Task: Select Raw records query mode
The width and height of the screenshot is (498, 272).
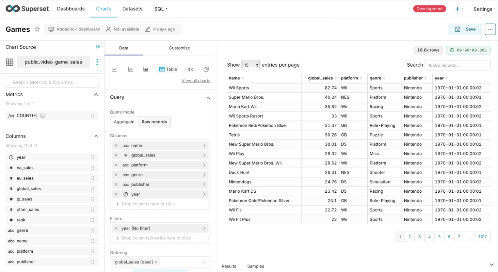Action: point(154,122)
